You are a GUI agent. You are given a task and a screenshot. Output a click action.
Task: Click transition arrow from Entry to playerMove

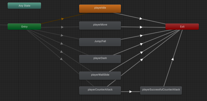point(62,27)
